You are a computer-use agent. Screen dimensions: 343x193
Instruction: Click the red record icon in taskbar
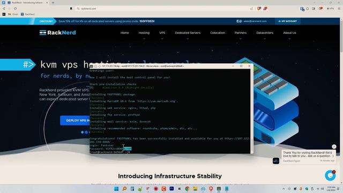pyautogui.click(x=156, y=189)
